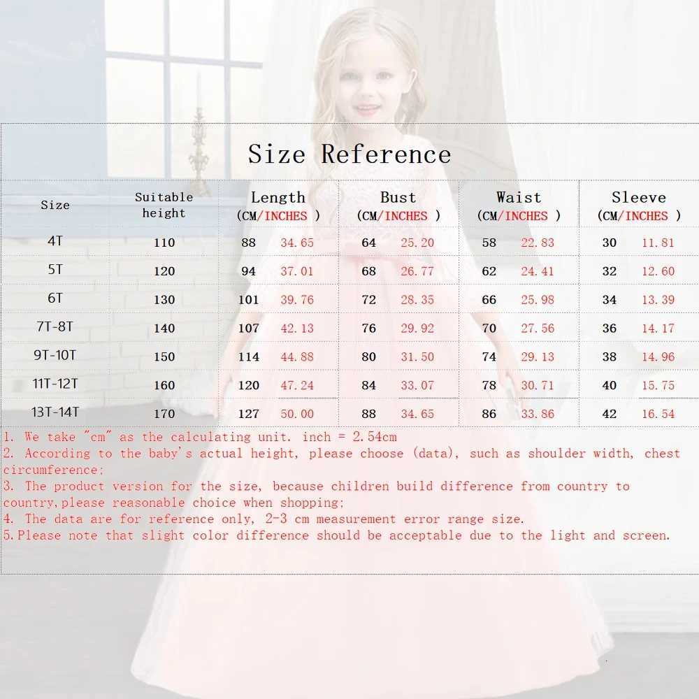
Task: Click note 5 about color difference
Action: click(336, 535)
